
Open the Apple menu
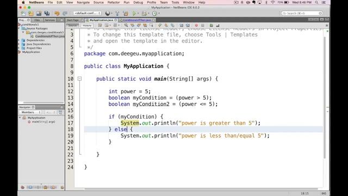23,2
